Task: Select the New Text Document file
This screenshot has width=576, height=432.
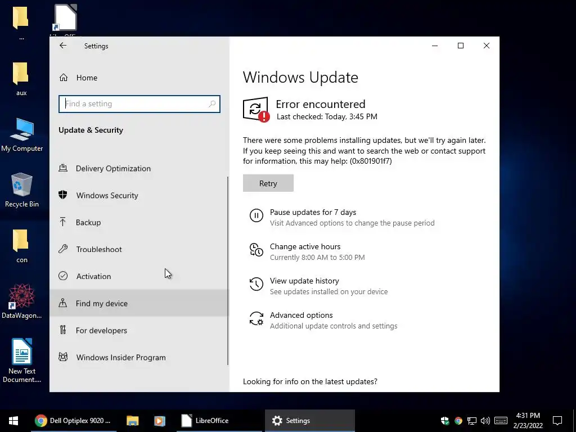Action: click(22, 361)
